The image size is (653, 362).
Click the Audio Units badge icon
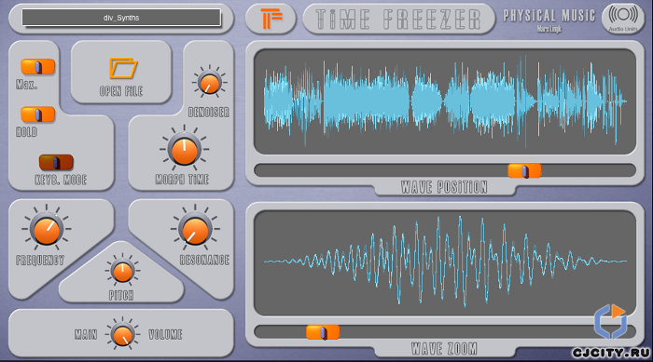(623, 19)
